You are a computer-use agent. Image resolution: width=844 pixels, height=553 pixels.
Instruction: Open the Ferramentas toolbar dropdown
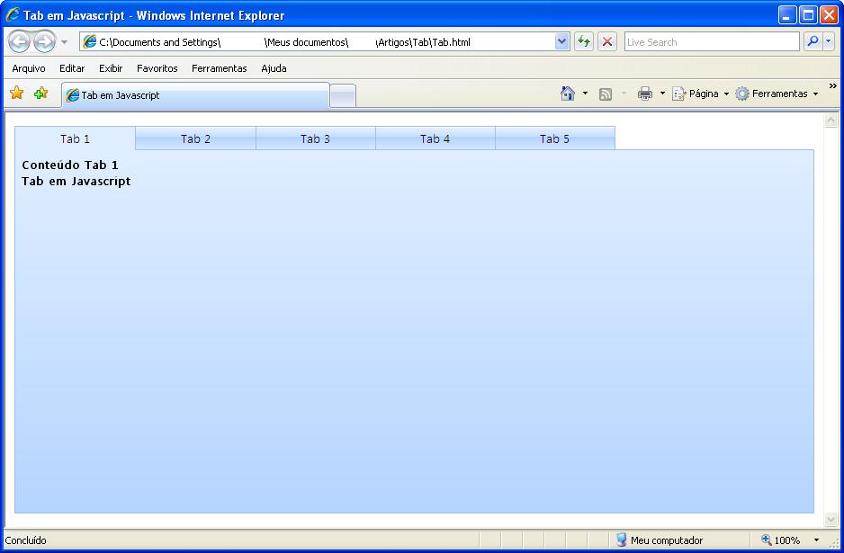[779, 93]
